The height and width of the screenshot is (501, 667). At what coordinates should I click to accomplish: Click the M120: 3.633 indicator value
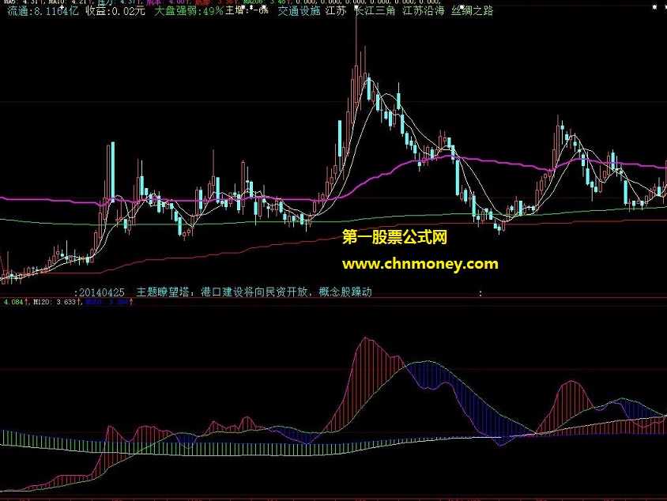[x=54, y=302]
